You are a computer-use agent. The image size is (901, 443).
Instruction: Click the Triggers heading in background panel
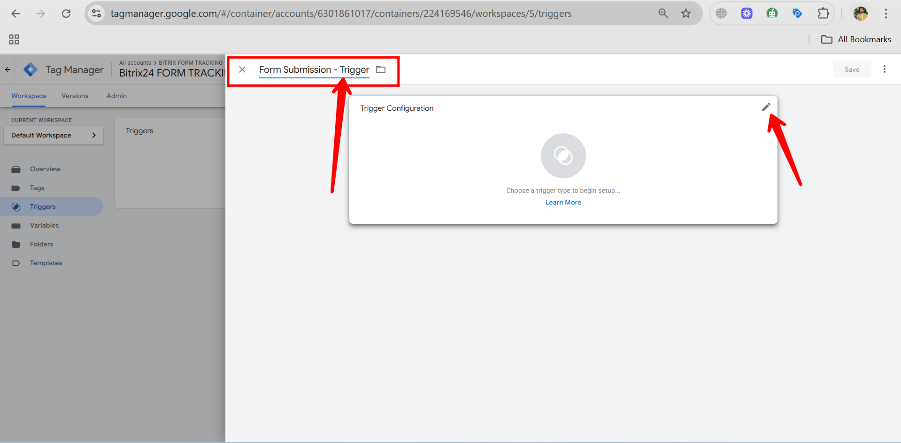click(x=139, y=131)
